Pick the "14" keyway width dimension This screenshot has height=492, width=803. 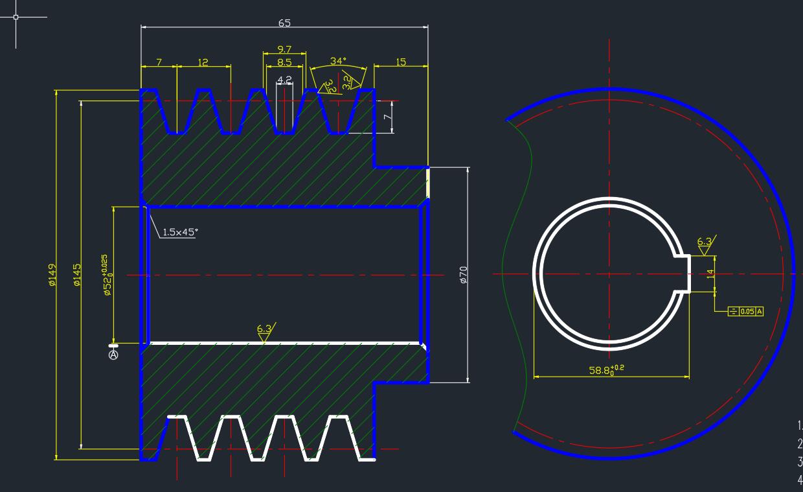coord(710,274)
